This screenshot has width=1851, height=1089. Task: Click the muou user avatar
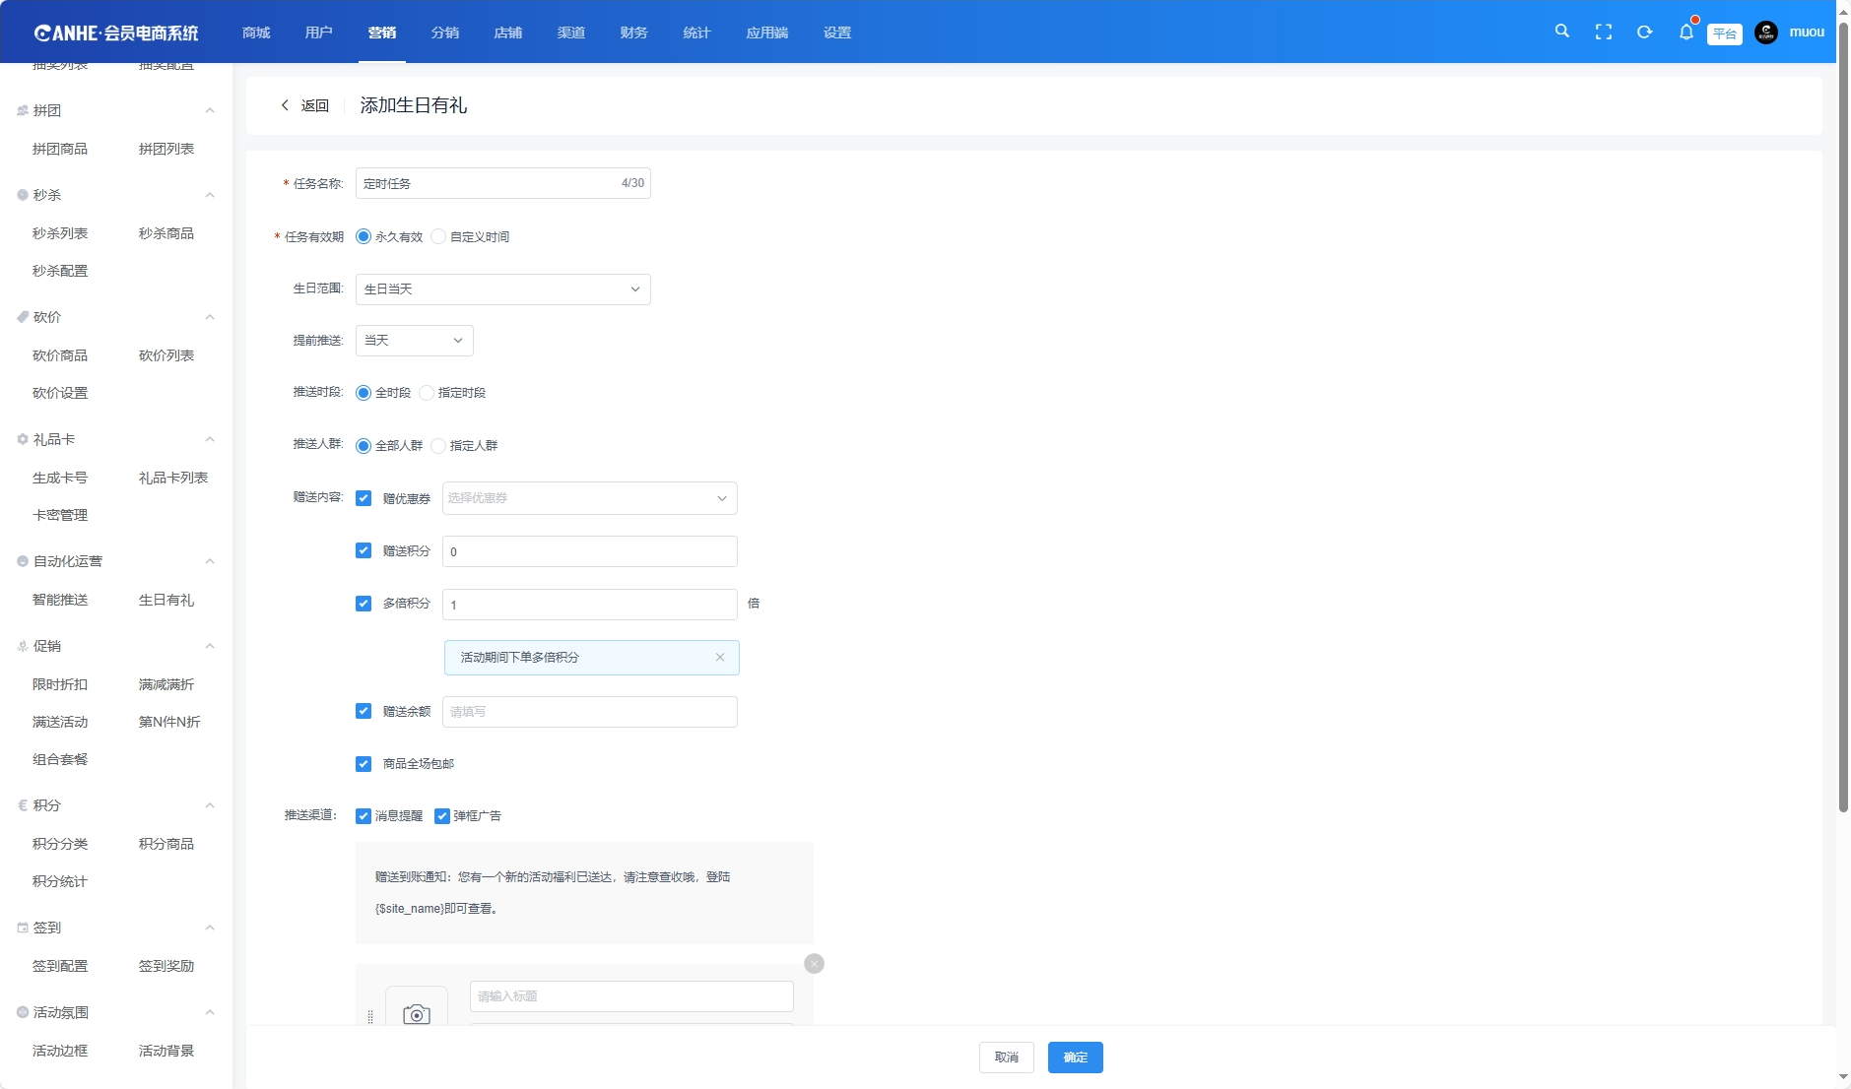tap(1766, 32)
